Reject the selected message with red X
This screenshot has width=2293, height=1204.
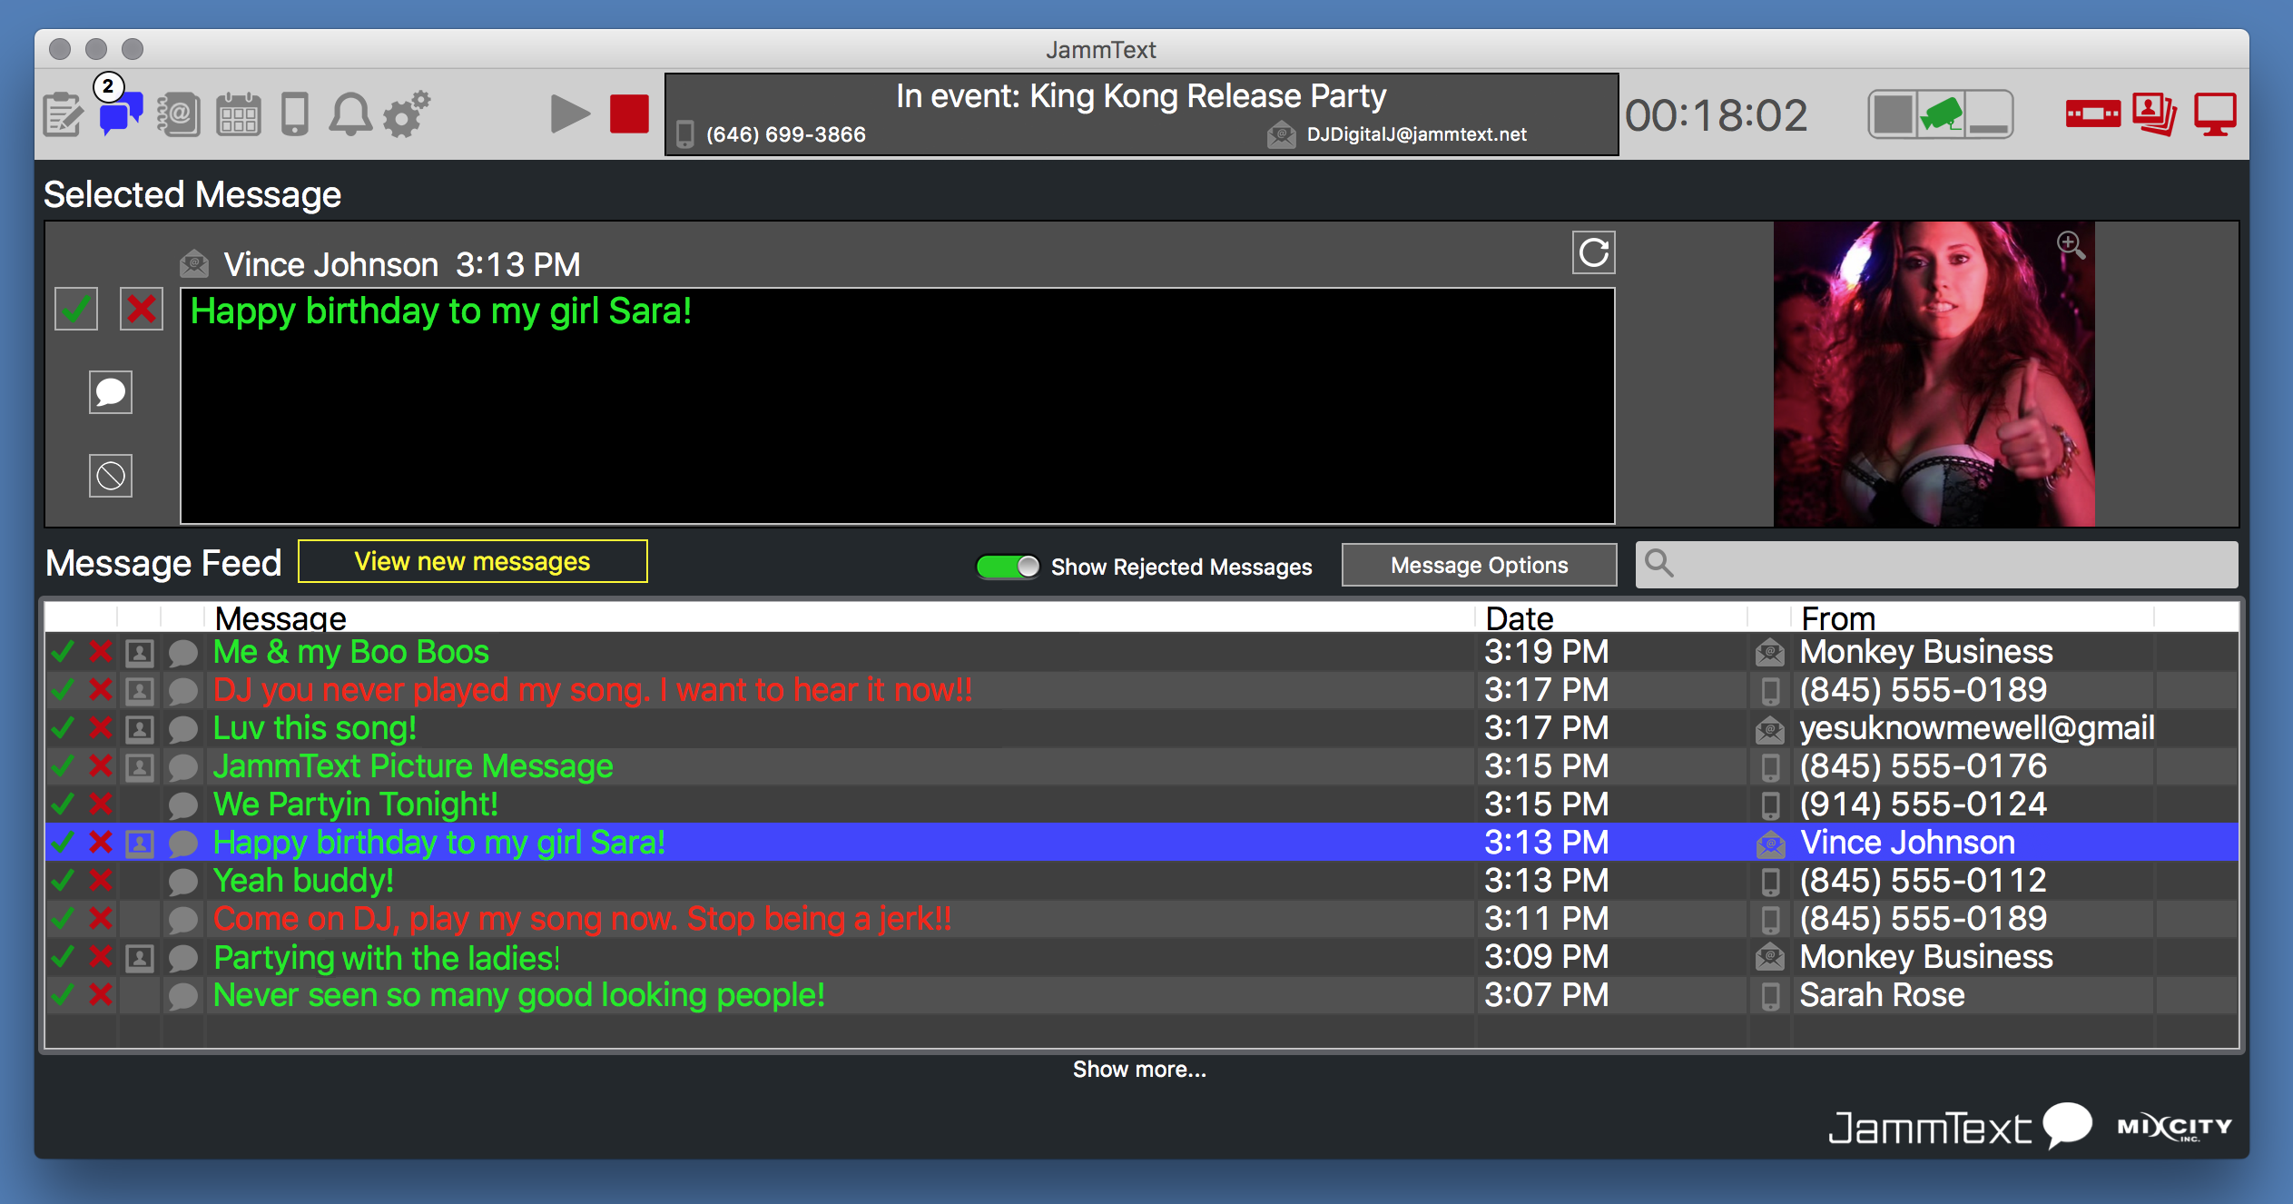(x=142, y=310)
